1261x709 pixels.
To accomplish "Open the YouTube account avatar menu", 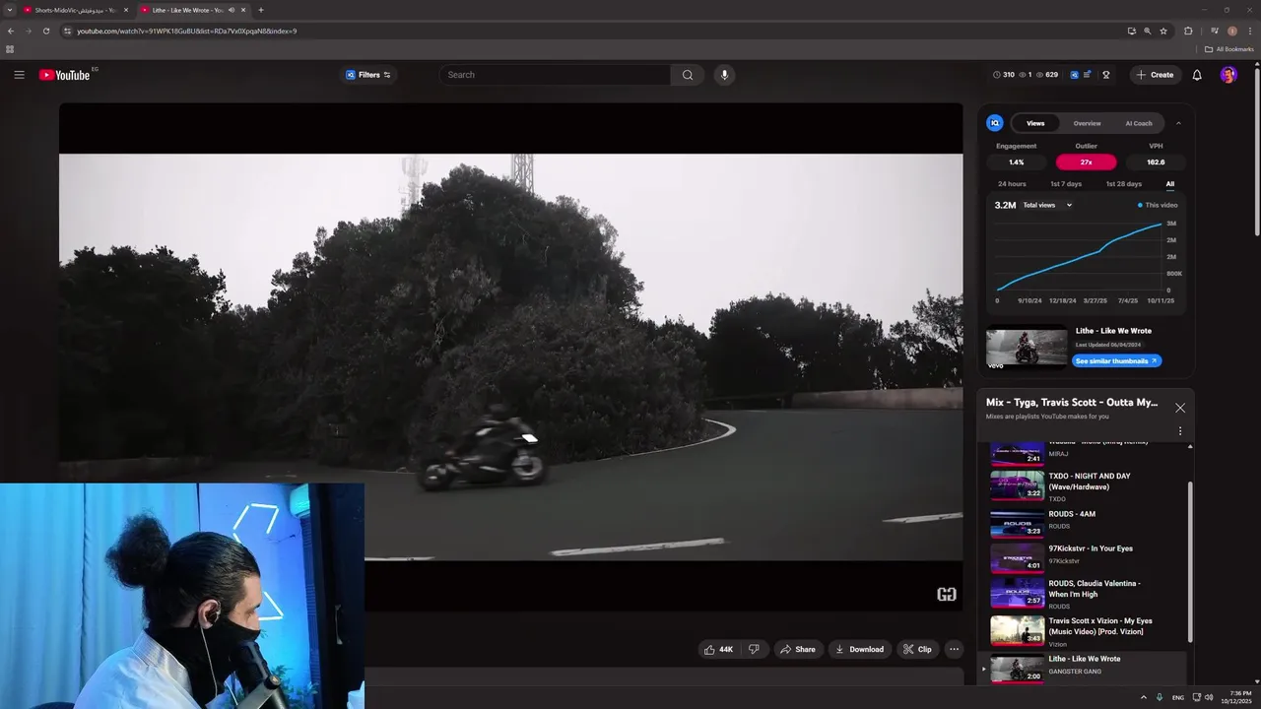I will 1228,75.
